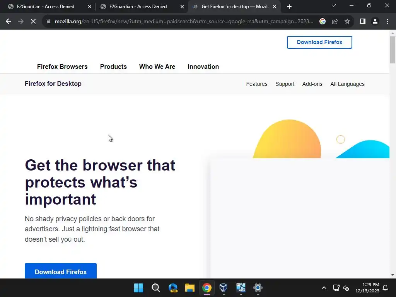This screenshot has height=297, width=396.
Task: Open All Languages link
Action: pyautogui.click(x=347, y=84)
